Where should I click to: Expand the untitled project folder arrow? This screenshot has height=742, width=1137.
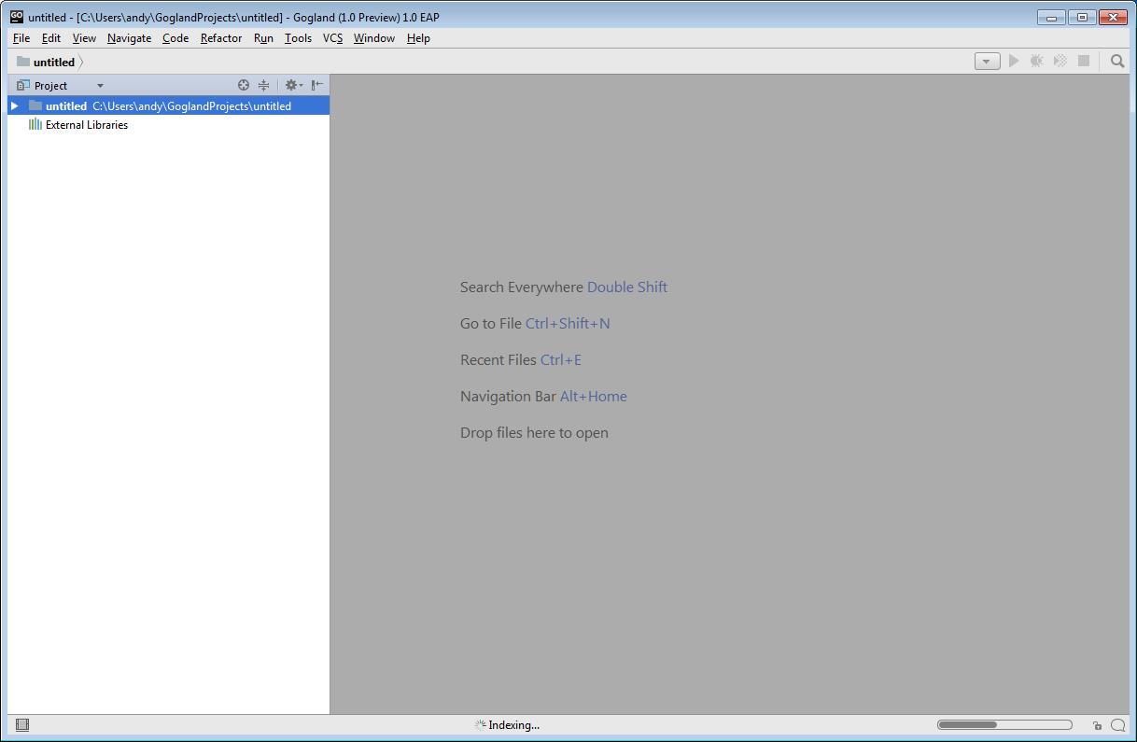click(x=15, y=106)
